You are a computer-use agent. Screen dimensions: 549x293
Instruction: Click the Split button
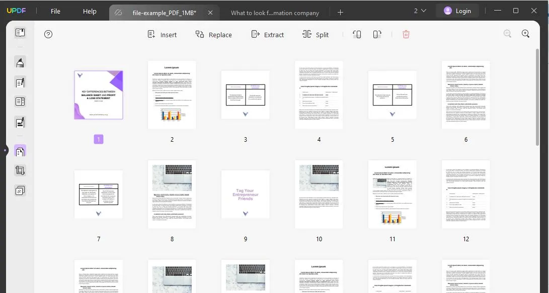tap(316, 35)
